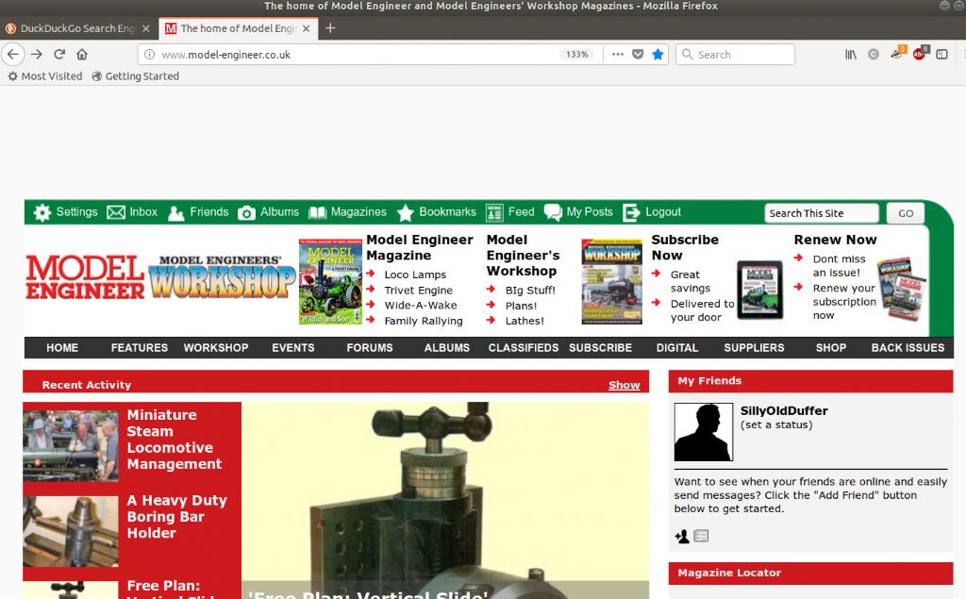Image resolution: width=966 pixels, height=599 pixels.
Task: Go forward with the browser forward arrow
Action: (x=37, y=54)
